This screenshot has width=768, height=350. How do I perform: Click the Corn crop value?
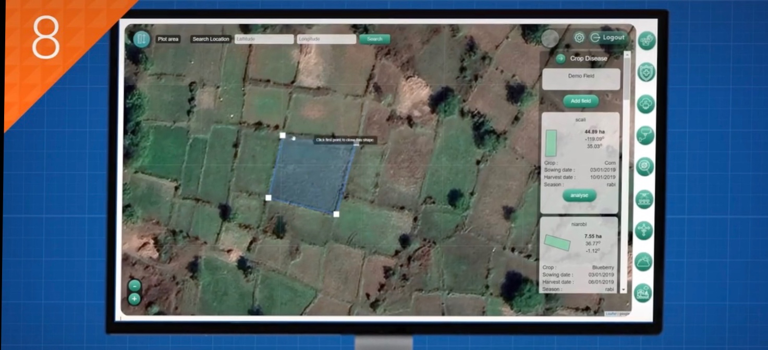610,163
